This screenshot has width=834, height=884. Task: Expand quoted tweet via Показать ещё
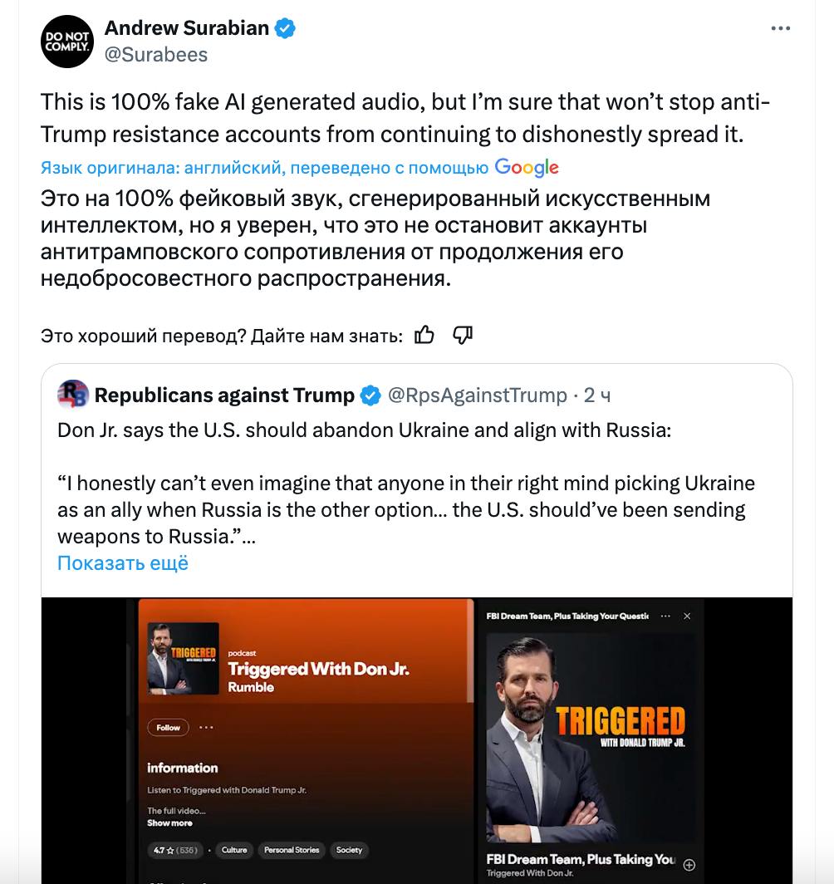point(123,562)
